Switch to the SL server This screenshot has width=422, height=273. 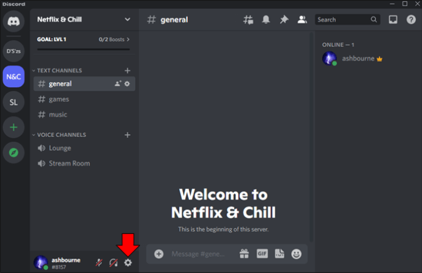pos(13,102)
